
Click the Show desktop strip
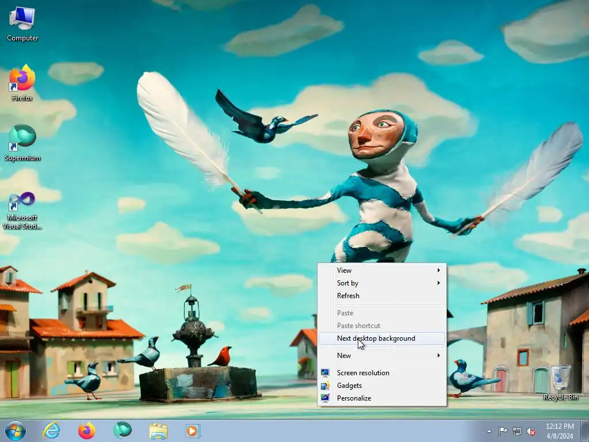(585, 431)
